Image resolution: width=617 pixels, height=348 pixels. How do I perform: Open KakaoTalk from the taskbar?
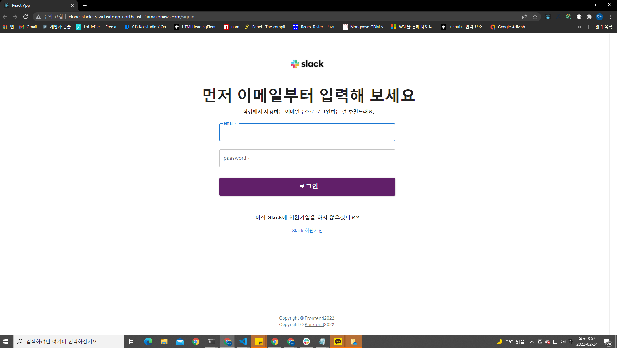tap(338, 342)
